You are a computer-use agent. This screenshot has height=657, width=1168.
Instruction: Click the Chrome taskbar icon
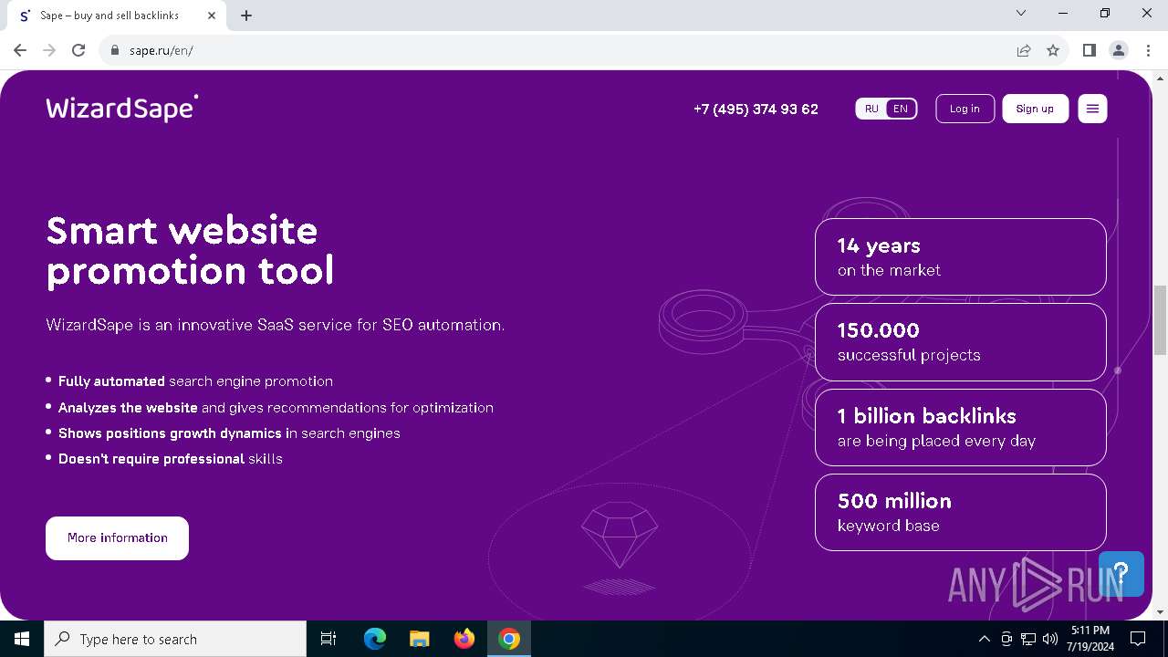coord(509,639)
